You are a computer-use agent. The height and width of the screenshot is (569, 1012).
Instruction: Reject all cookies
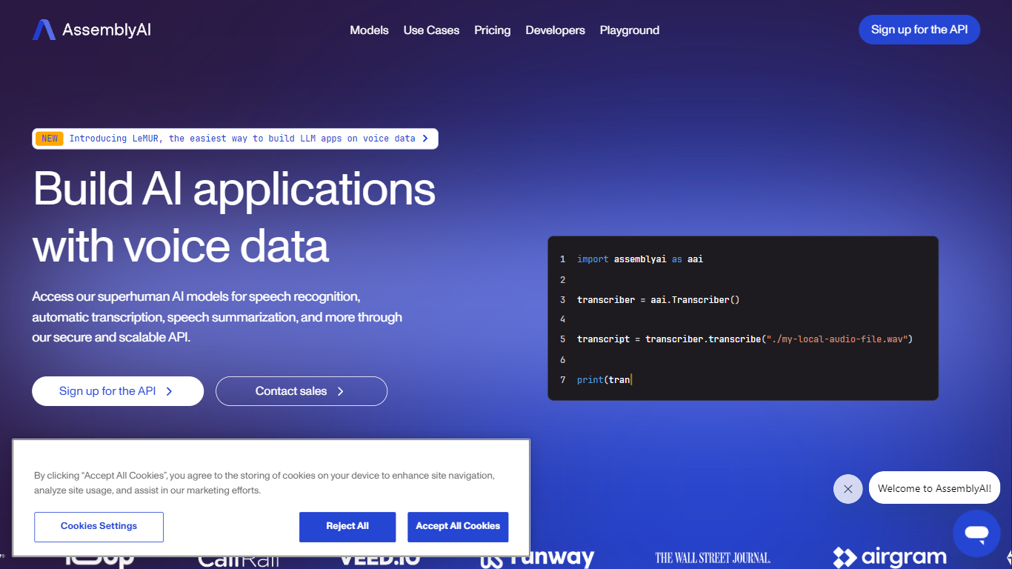tap(347, 527)
